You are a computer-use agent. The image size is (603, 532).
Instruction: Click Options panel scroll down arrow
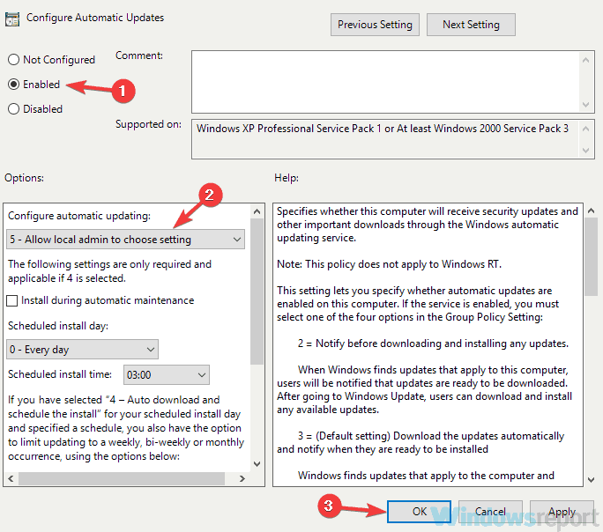(x=257, y=464)
